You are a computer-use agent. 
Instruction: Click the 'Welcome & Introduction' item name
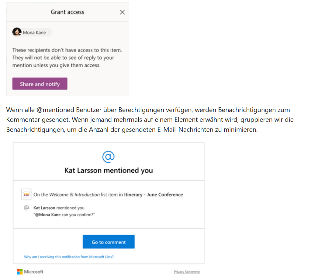click(74, 195)
